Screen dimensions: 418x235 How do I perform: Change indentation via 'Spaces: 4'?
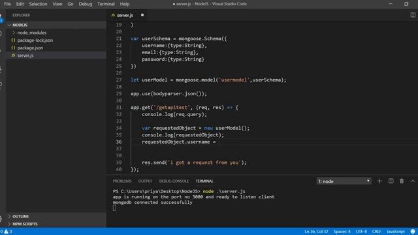pyautogui.click(x=342, y=232)
